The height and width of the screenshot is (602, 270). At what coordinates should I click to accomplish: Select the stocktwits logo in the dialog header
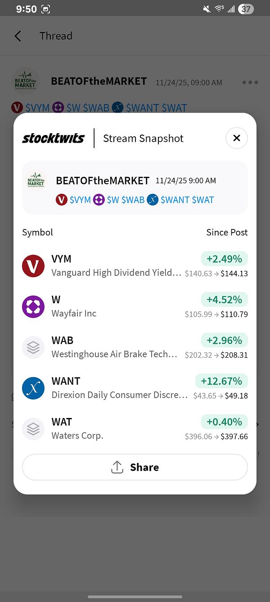(53, 138)
